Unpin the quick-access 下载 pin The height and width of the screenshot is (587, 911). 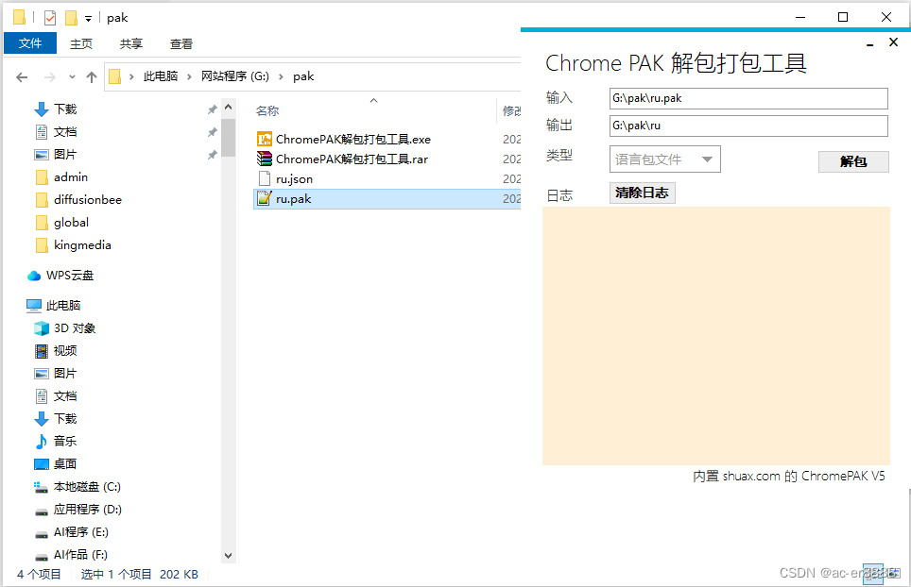point(213,109)
